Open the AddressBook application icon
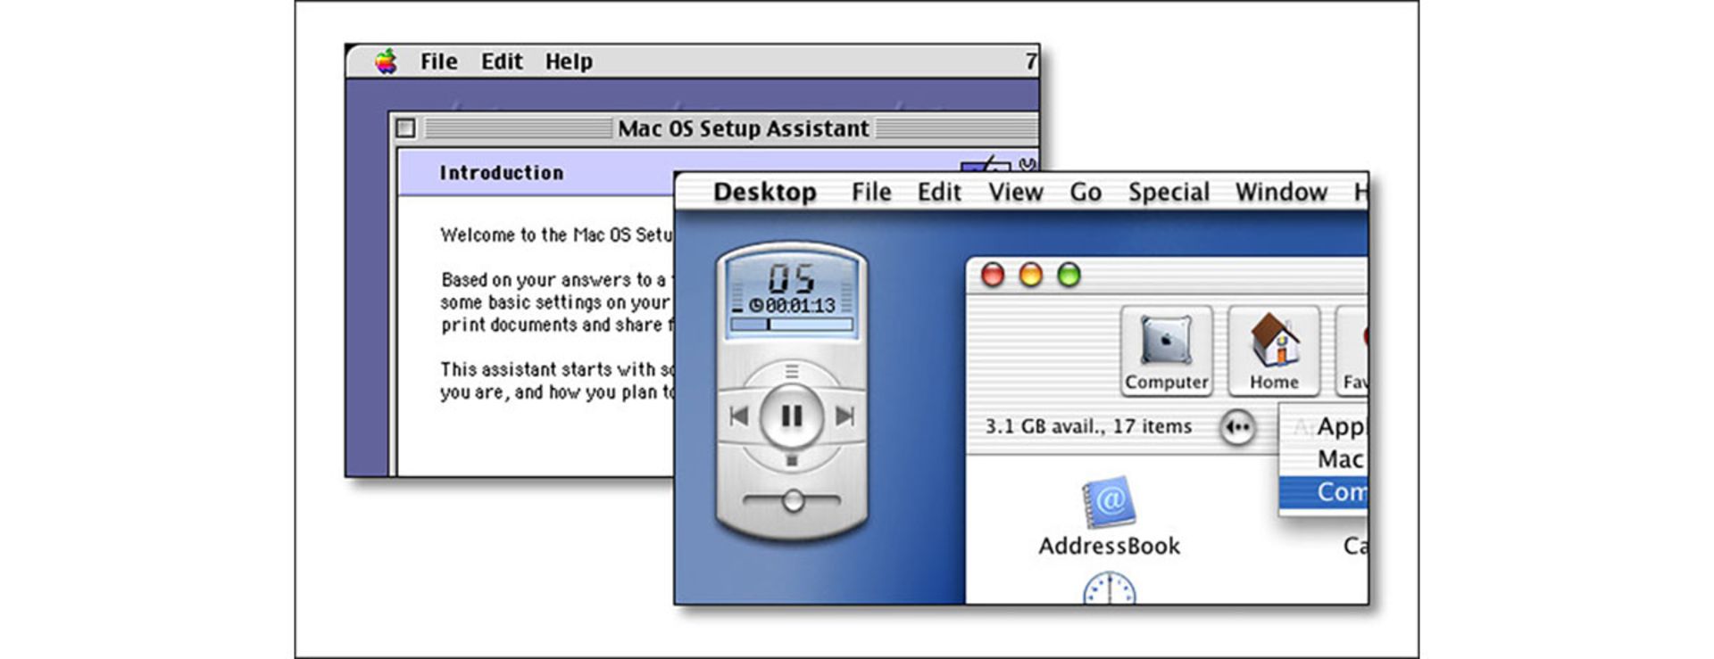Screen dimensions: 1714x659 1108,502
